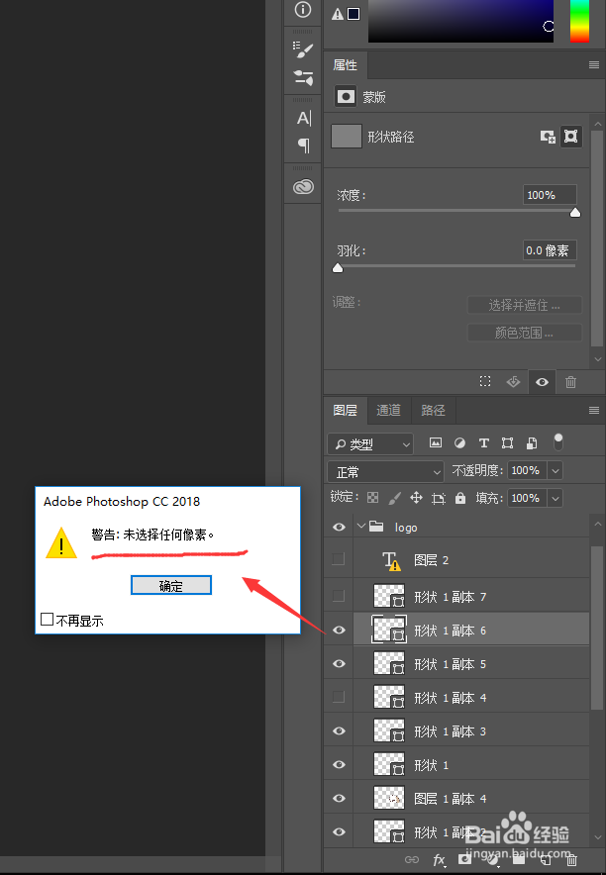Lock transparent pixels icon
Image resolution: width=606 pixels, height=875 pixels.
point(372,498)
